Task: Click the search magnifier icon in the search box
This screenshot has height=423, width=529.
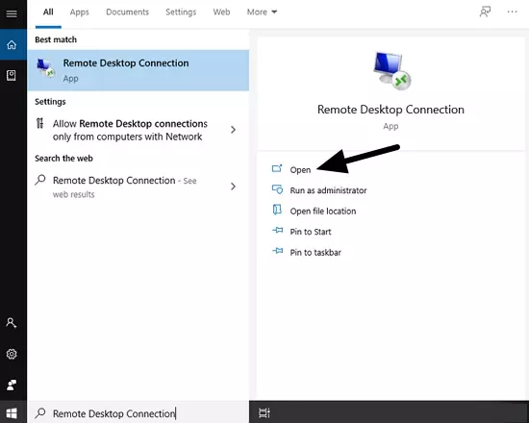Action: (x=40, y=412)
